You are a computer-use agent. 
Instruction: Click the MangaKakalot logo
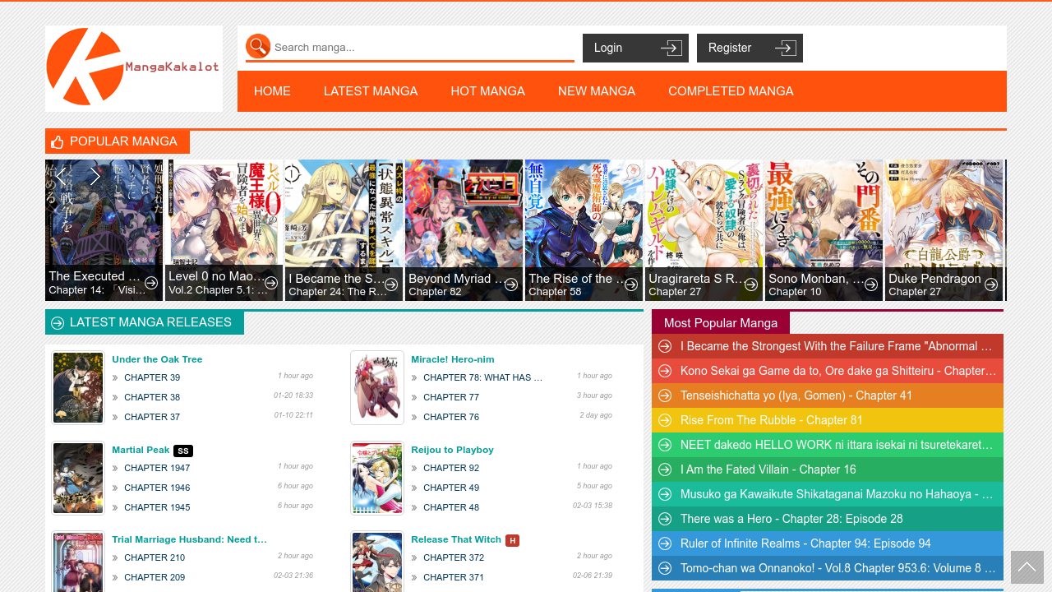coord(134,68)
